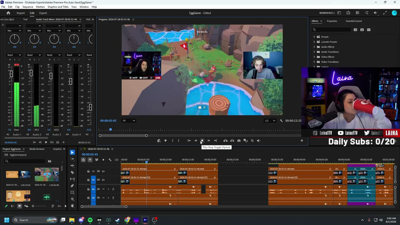The width and height of the screenshot is (400, 225).
Task: Click the Windows Start button
Action: (x=7, y=220)
